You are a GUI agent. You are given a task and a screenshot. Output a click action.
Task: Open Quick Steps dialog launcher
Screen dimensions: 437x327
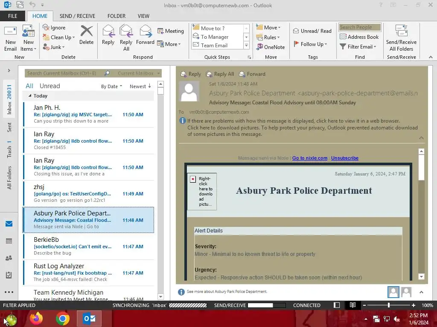[249, 57]
